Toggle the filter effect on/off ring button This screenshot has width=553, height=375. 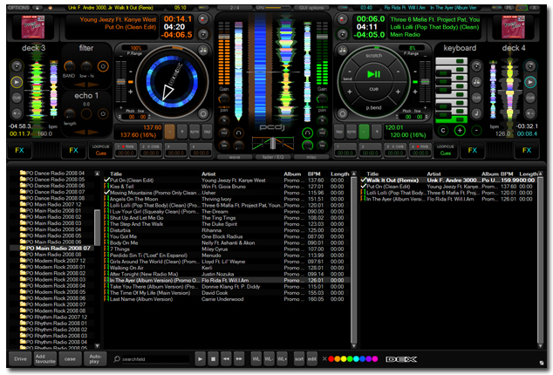(103, 66)
